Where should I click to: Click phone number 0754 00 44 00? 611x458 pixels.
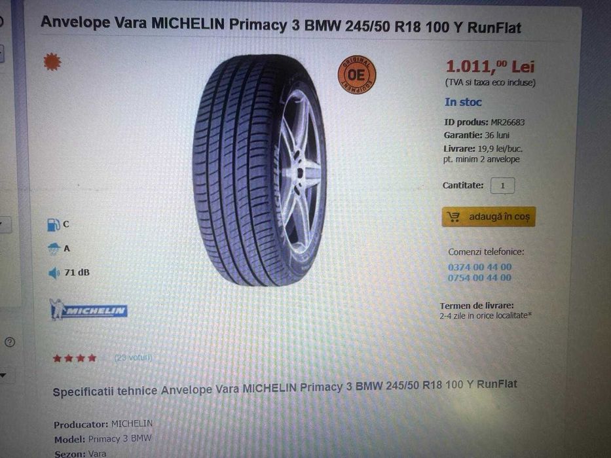479,277
